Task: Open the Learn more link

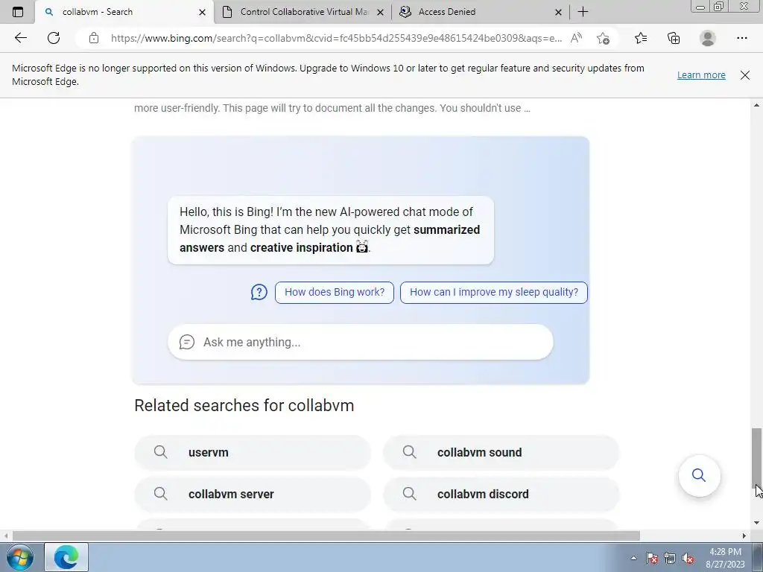Action: (x=701, y=75)
